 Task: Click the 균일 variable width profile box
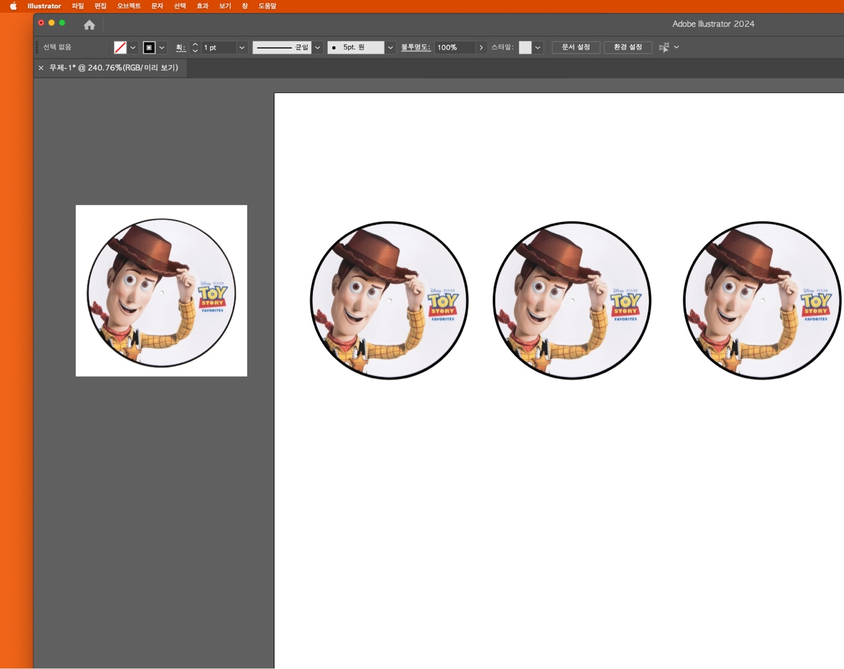point(282,47)
